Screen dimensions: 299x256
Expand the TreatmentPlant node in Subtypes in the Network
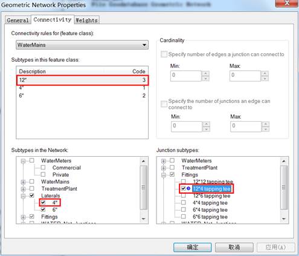[x=23, y=189]
